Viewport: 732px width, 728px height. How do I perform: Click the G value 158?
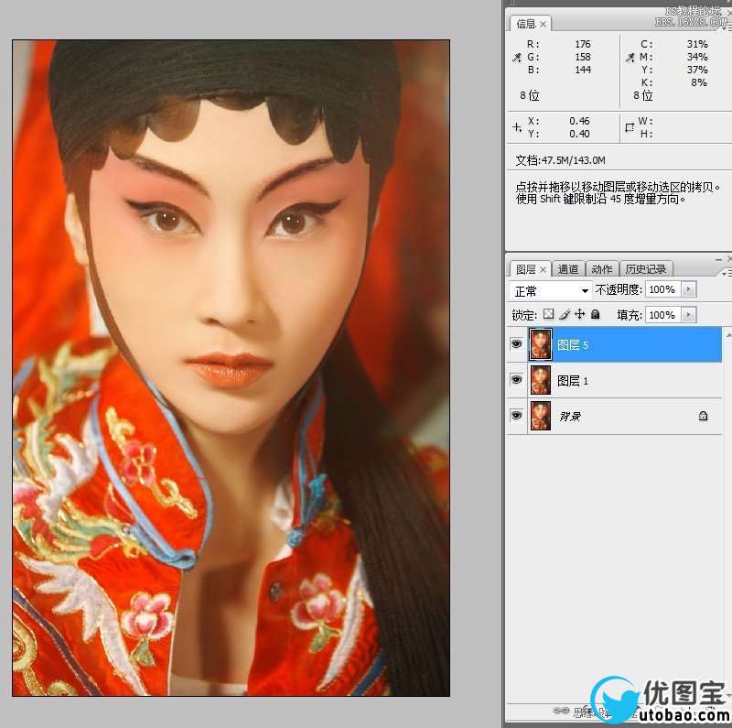pos(583,57)
